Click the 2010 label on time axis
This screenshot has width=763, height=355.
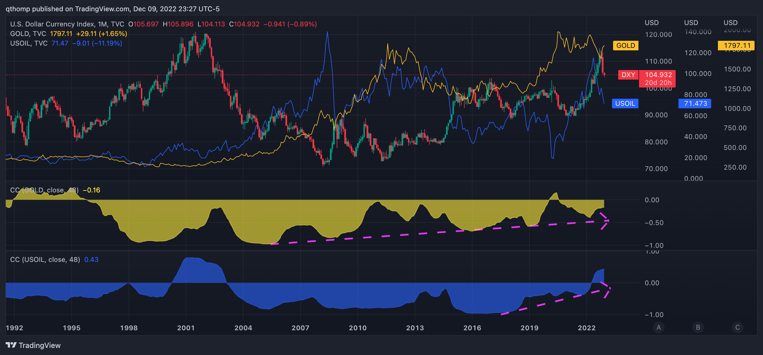click(358, 328)
